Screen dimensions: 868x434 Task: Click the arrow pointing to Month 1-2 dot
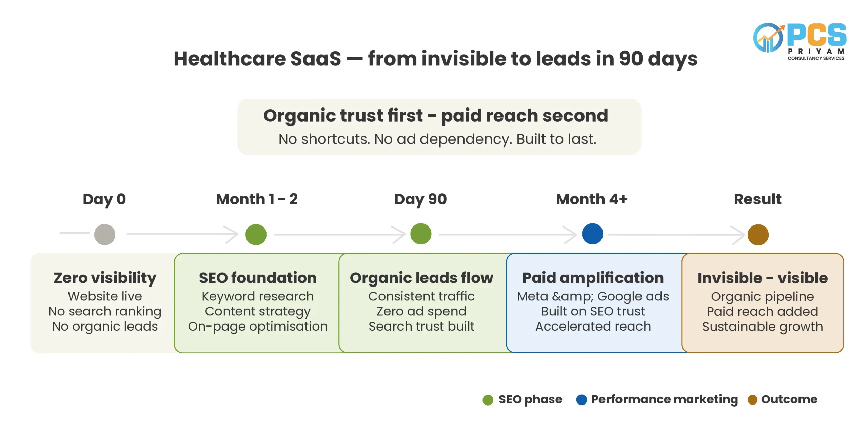182,234
